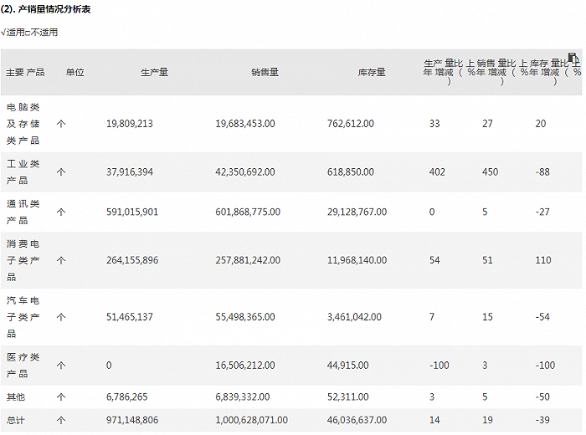Image resolution: width=586 pixels, height=435 pixels.
Task: Select the 电脑类及存储类产品 row label
Action: point(23,123)
